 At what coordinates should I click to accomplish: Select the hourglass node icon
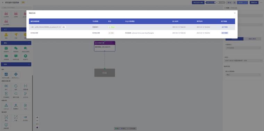pyautogui.click(x=6, y=93)
